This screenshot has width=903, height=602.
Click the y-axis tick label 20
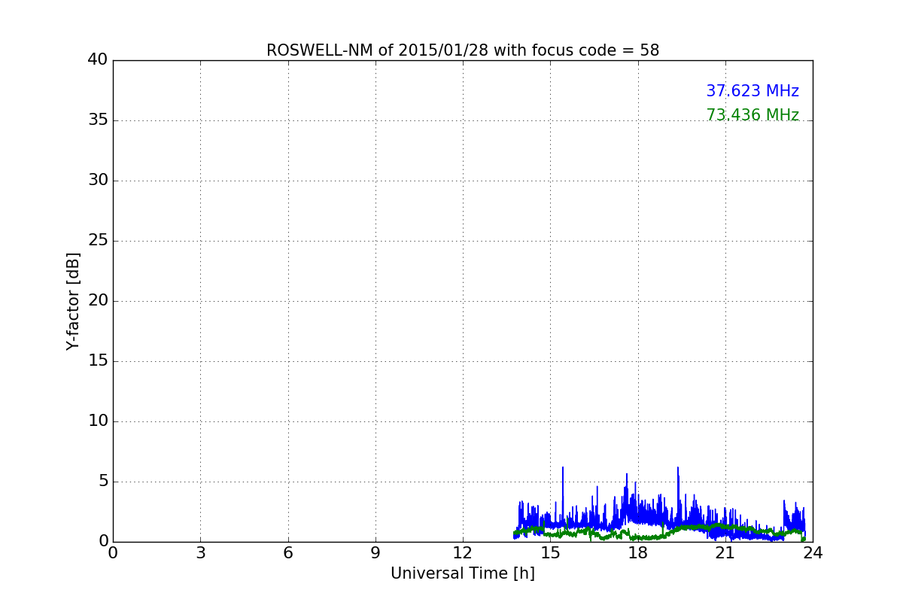click(98, 300)
